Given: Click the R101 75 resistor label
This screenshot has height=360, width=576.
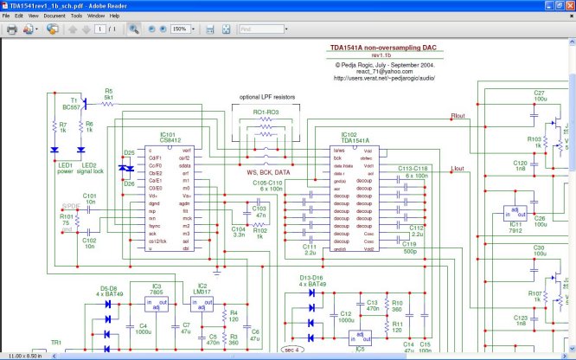Looking at the screenshot, I should pos(66,220).
